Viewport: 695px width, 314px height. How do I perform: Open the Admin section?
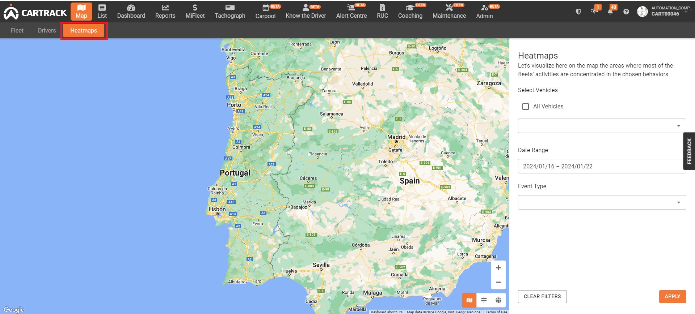tap(484, 12)
